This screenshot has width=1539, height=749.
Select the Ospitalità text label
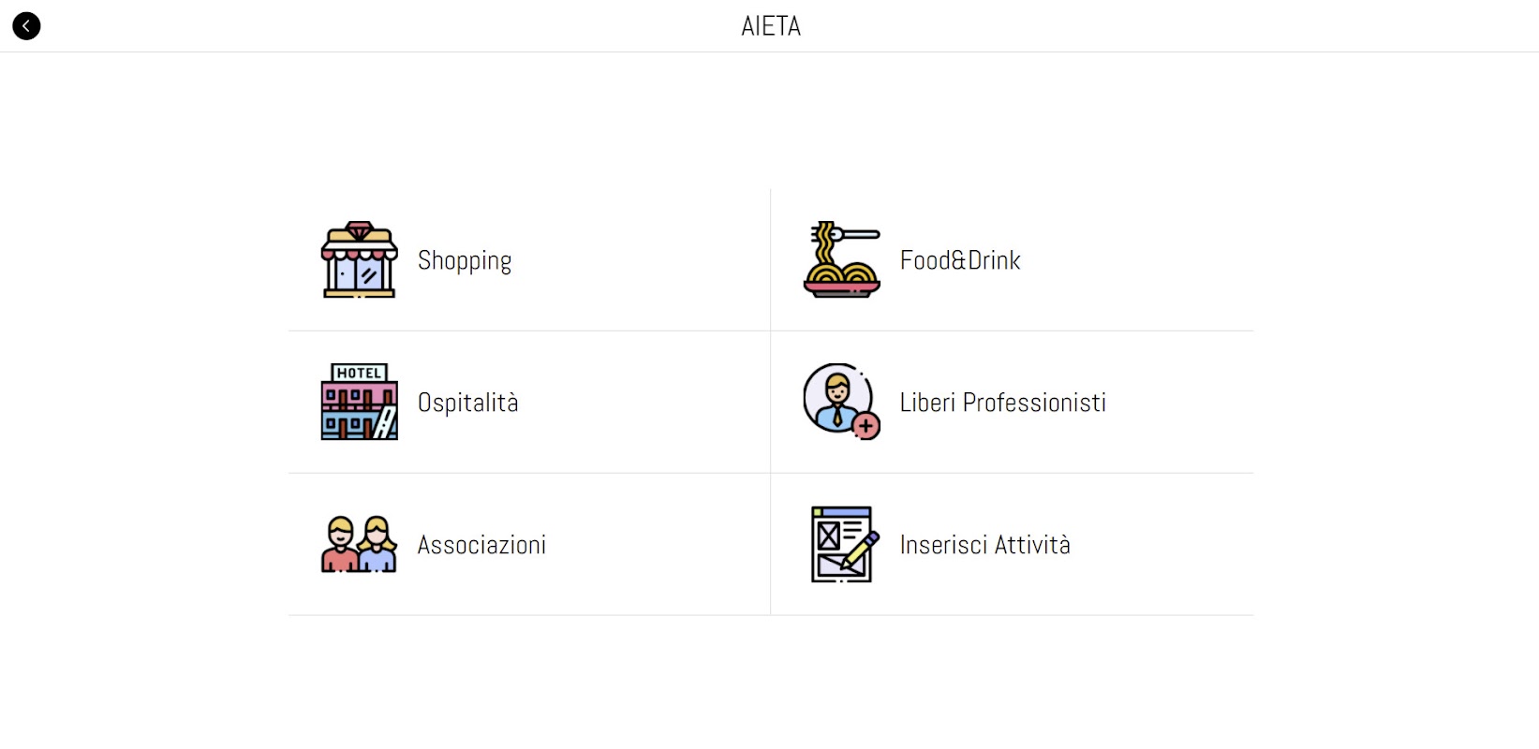pos(467,403)
